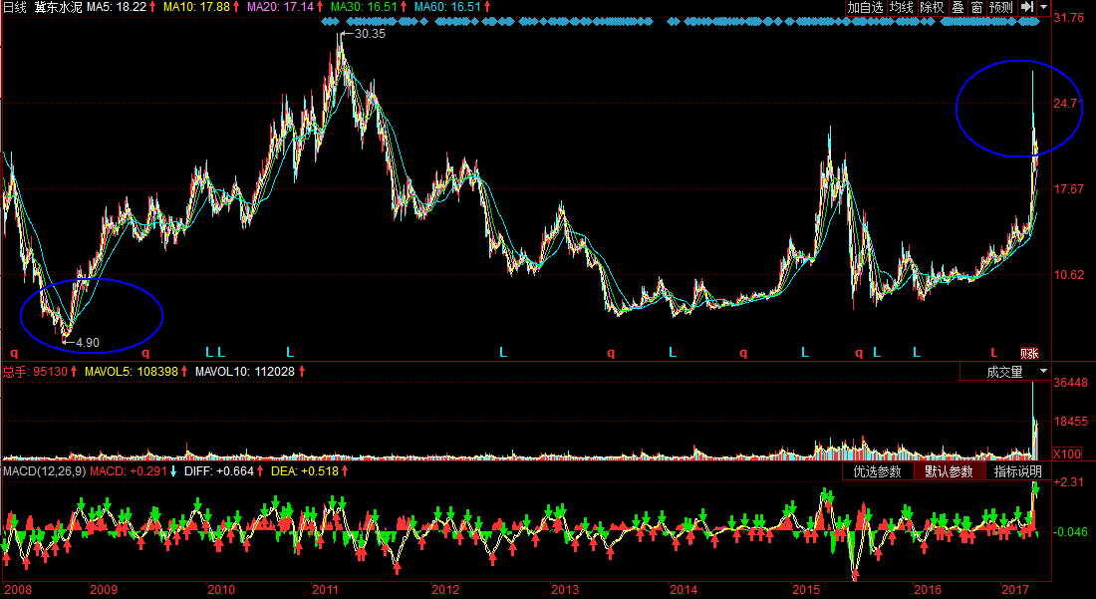Click the q marker in early 2009
Screen dimensions: 1096x599
145,353
